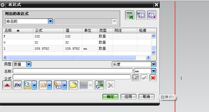
Task: Click the reference attribute tag icon
Action: click(43, 85)
